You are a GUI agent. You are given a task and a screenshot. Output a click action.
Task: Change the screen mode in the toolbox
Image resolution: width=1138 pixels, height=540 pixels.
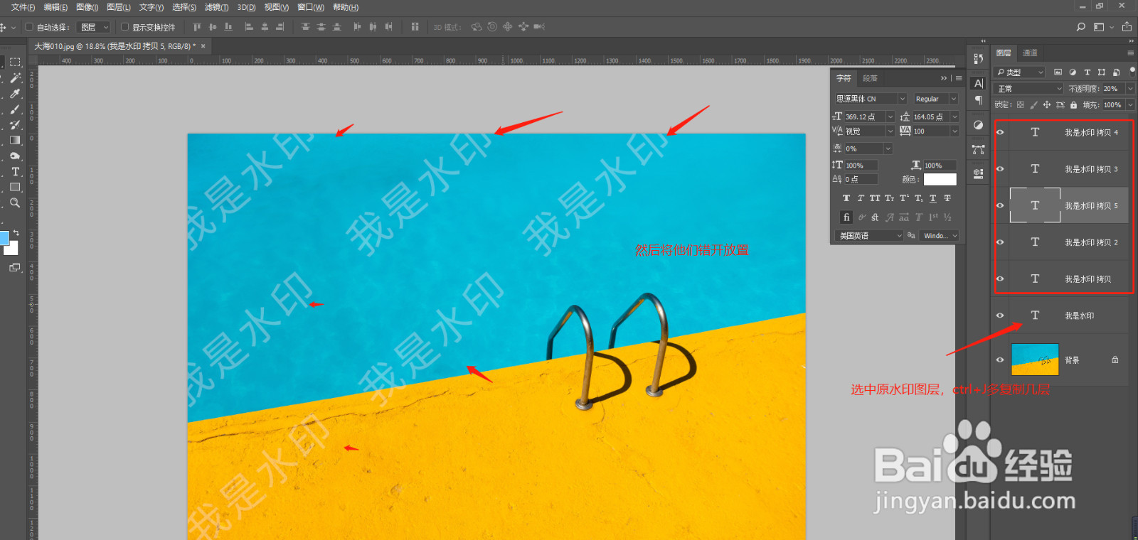15,268
